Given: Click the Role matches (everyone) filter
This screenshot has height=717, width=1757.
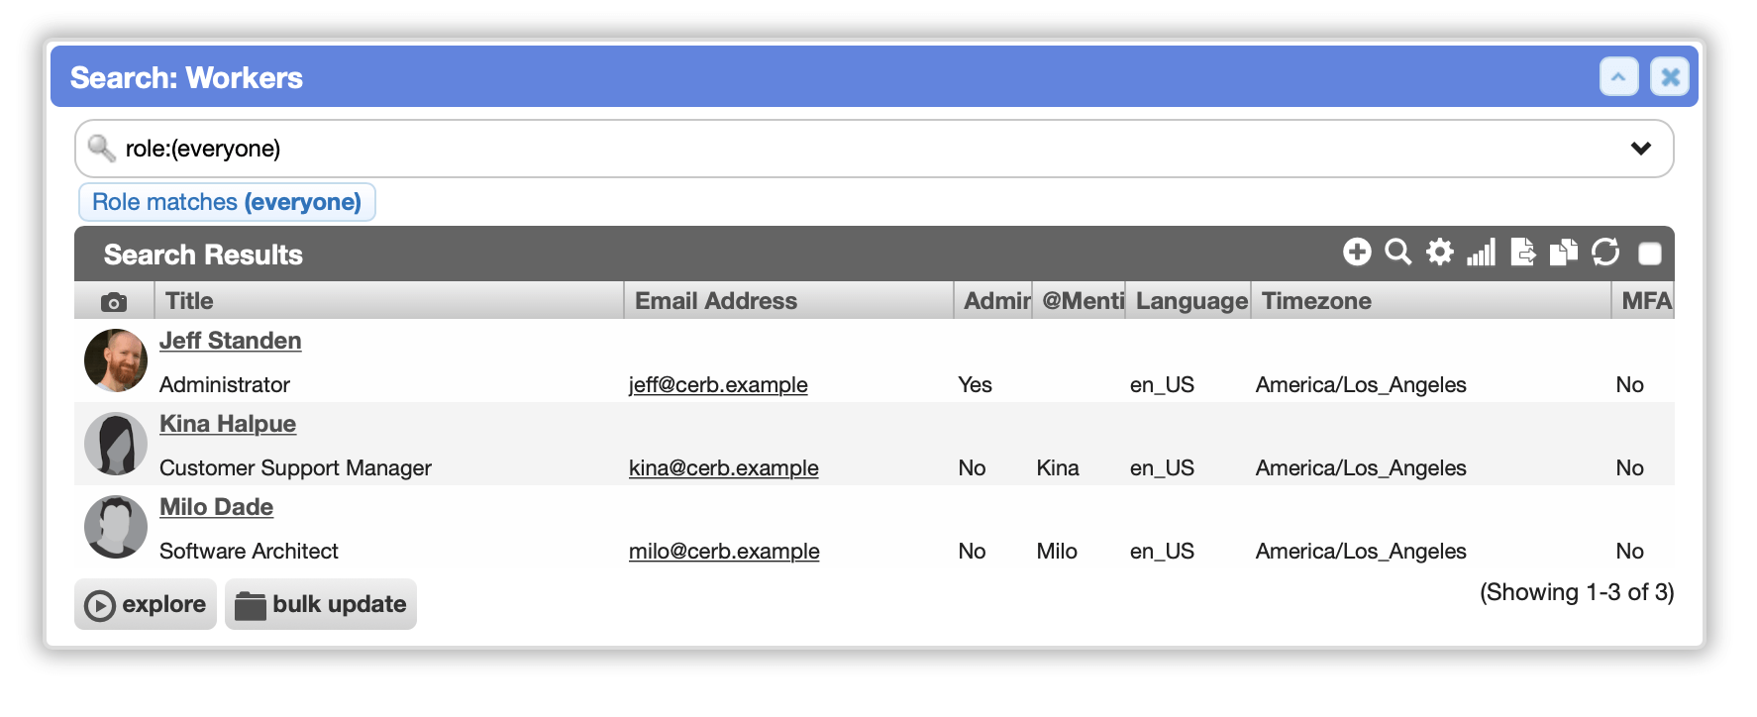Looking at the screenshot, I should [x=227, y=202].
